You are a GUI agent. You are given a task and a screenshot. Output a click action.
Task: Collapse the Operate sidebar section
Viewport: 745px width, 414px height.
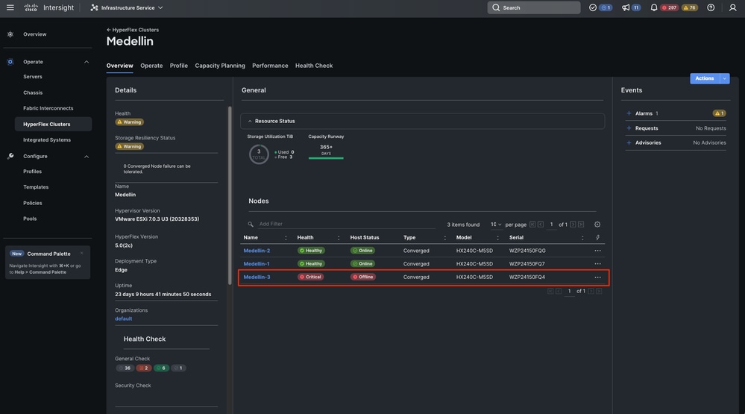(87, 62)
